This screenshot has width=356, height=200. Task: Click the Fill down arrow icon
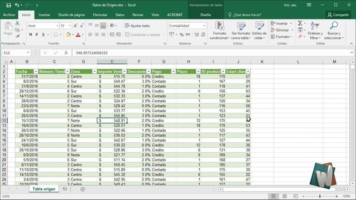click(x=300, y=30)
